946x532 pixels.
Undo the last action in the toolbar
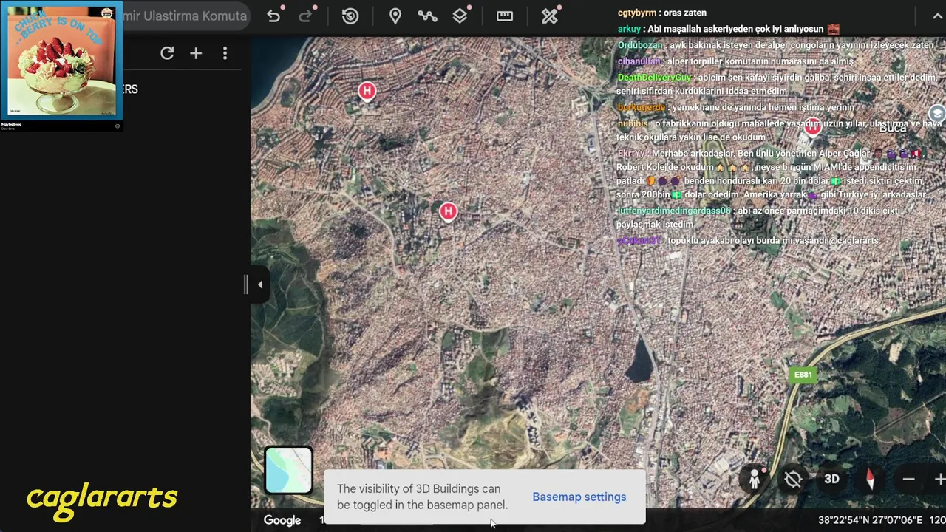pyautogui.click(x=273, y=16)
